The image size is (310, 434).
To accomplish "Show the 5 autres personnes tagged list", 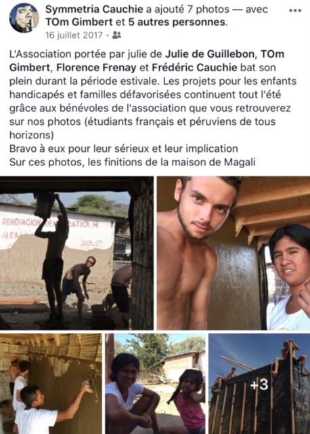I will 178,22.
